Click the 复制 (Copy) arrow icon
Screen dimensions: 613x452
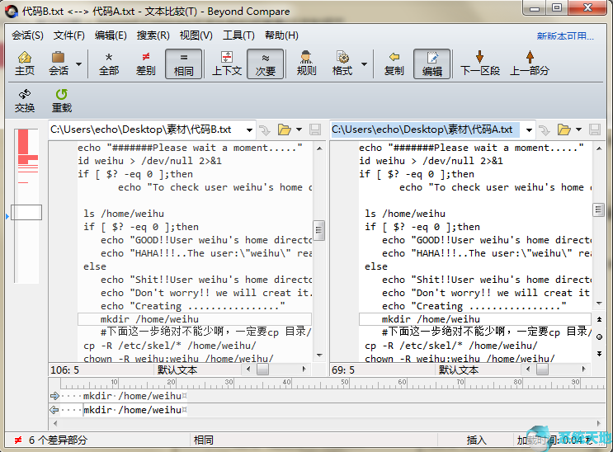394,64
